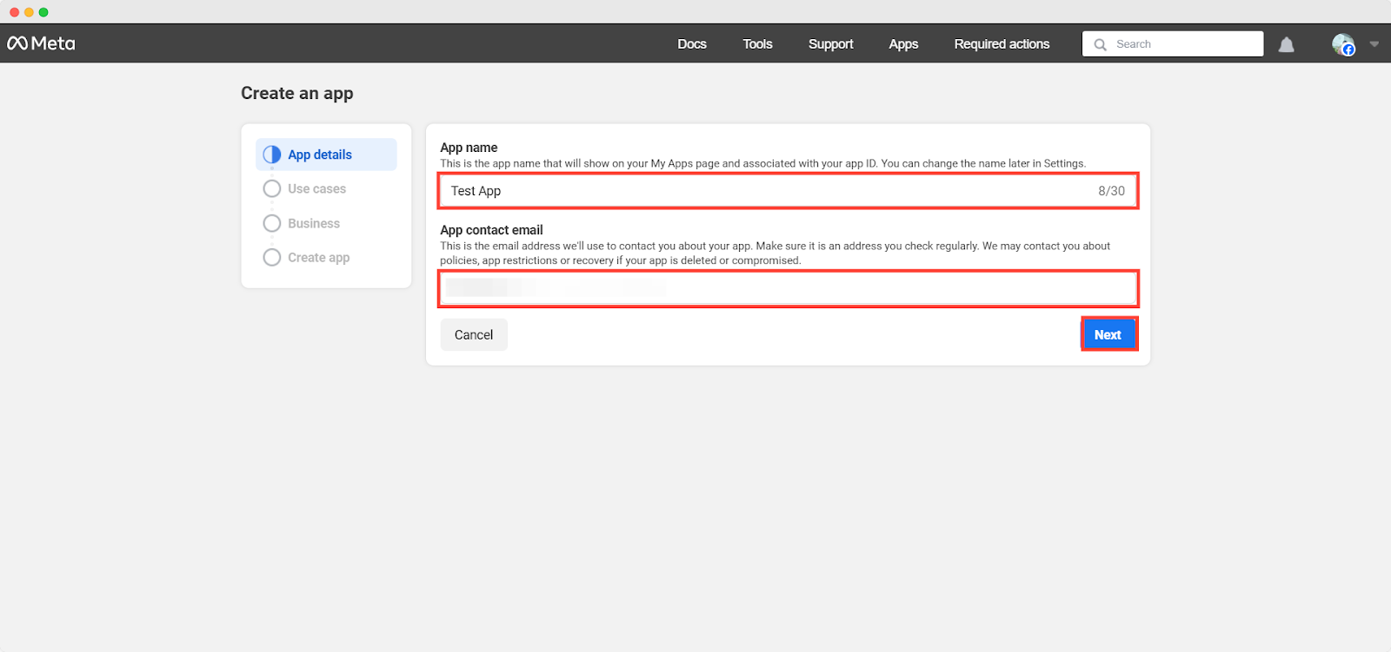This screenshot has height=652, width=1391.
Task: Close the window with red button
Action: (x=14, y=12)
